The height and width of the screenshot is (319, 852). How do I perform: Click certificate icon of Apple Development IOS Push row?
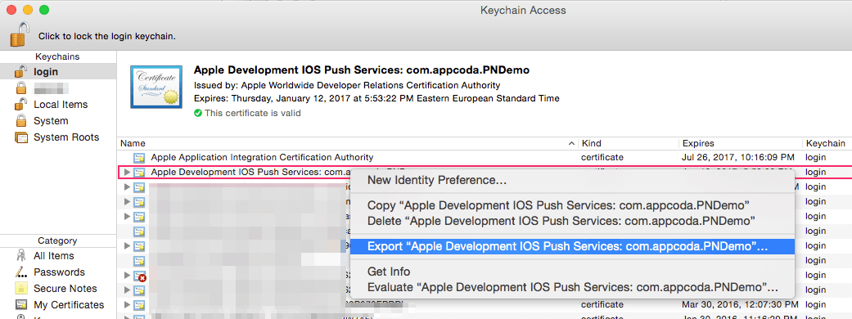[140, 173]
